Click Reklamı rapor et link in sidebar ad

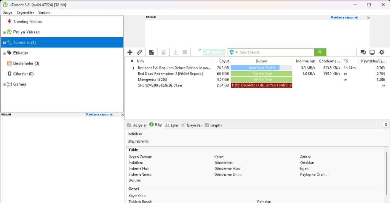(99, 115)
